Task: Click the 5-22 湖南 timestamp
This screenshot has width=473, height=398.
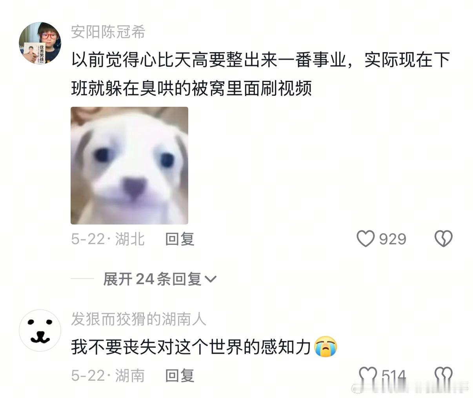Action: (108, 376)
